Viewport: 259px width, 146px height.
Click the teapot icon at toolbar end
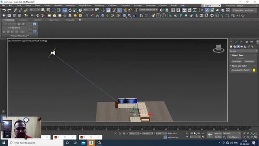coord(243,15)
